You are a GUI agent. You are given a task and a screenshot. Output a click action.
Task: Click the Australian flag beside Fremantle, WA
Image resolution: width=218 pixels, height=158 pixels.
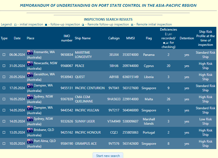(30, 52)
